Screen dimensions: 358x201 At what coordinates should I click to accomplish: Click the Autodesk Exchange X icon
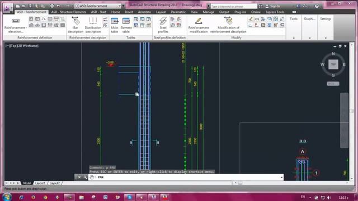[x=298, y=6]
